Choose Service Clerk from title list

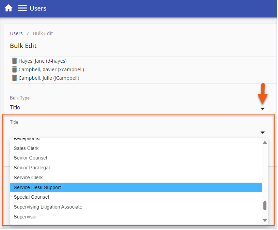tap(136, 178)
